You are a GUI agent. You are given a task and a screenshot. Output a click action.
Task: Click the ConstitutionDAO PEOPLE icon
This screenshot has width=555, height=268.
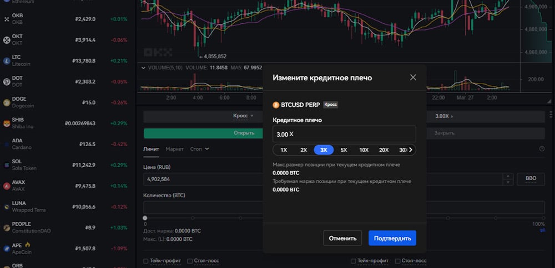click(x=6, y=228)
